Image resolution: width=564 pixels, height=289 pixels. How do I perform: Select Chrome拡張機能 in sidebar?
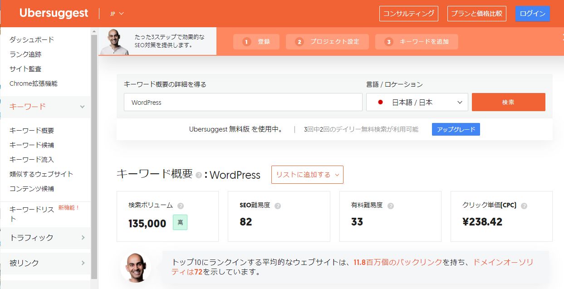point(34,83)
